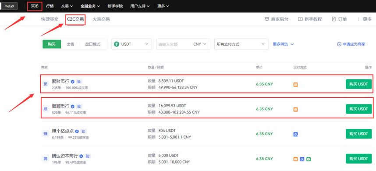Viewport: 376px width, 171px height.
Task: Open the 买币 tab in the top navigation
Action: [35, 6]
